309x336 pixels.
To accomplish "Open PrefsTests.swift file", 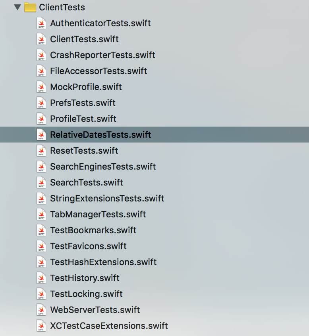I will [83, 103].
